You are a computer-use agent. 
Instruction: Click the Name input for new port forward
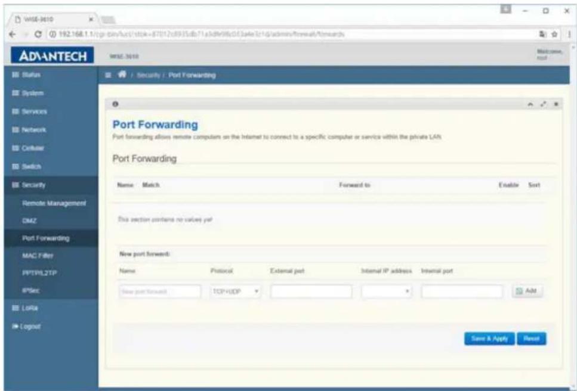pyautogui.click(x=160, y=291)
